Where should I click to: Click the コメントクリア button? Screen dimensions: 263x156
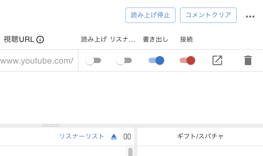pos(208,15)
